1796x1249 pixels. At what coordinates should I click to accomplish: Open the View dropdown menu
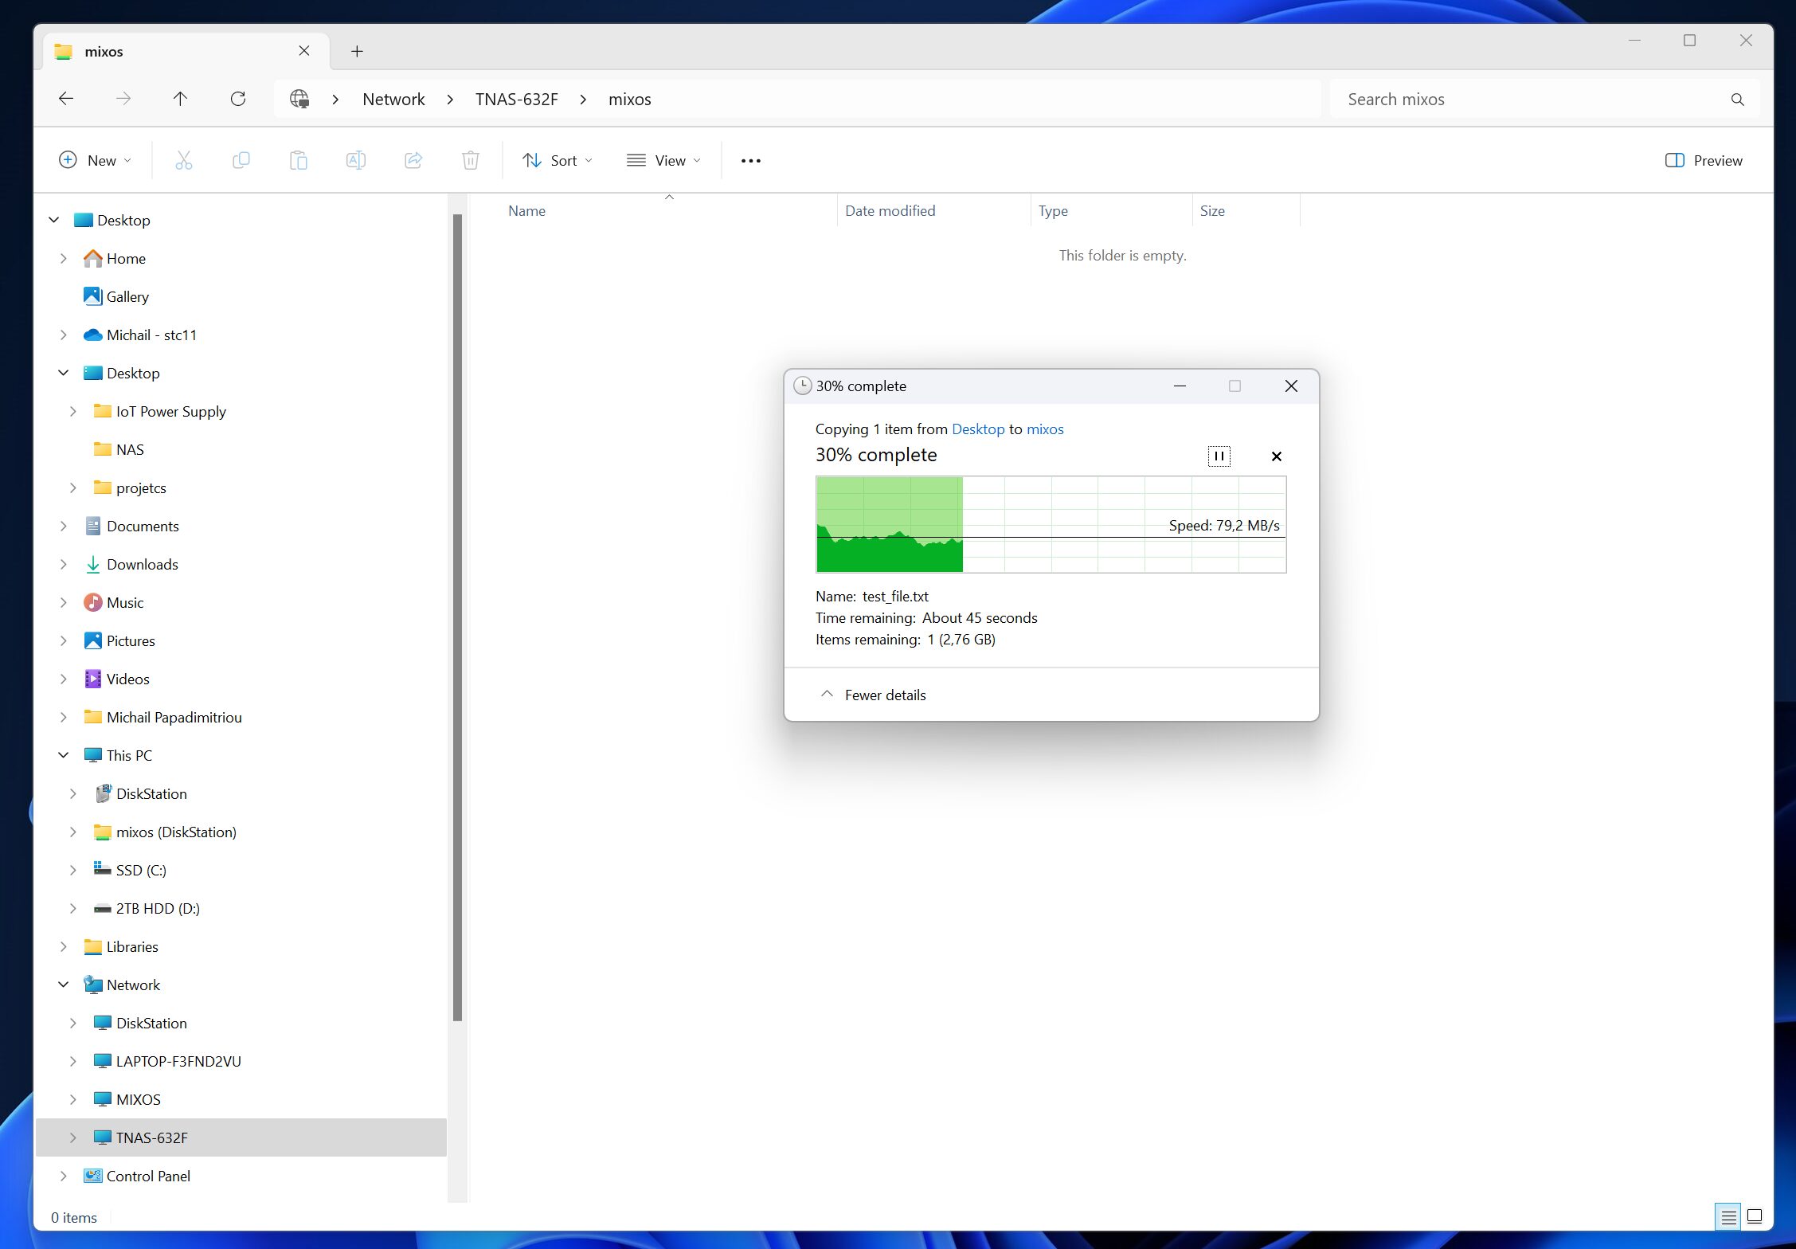coord(663,161)
